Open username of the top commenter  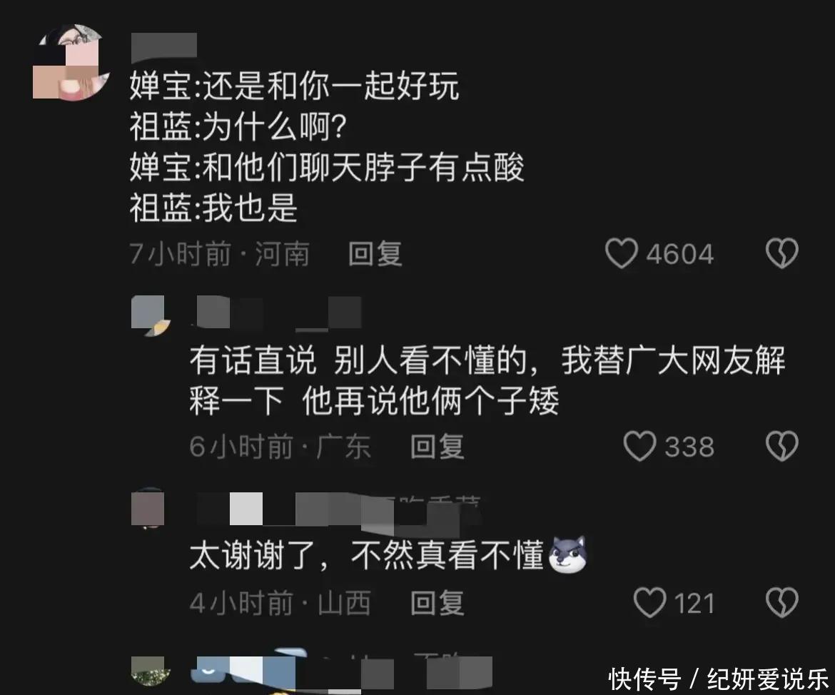point(164,45)
